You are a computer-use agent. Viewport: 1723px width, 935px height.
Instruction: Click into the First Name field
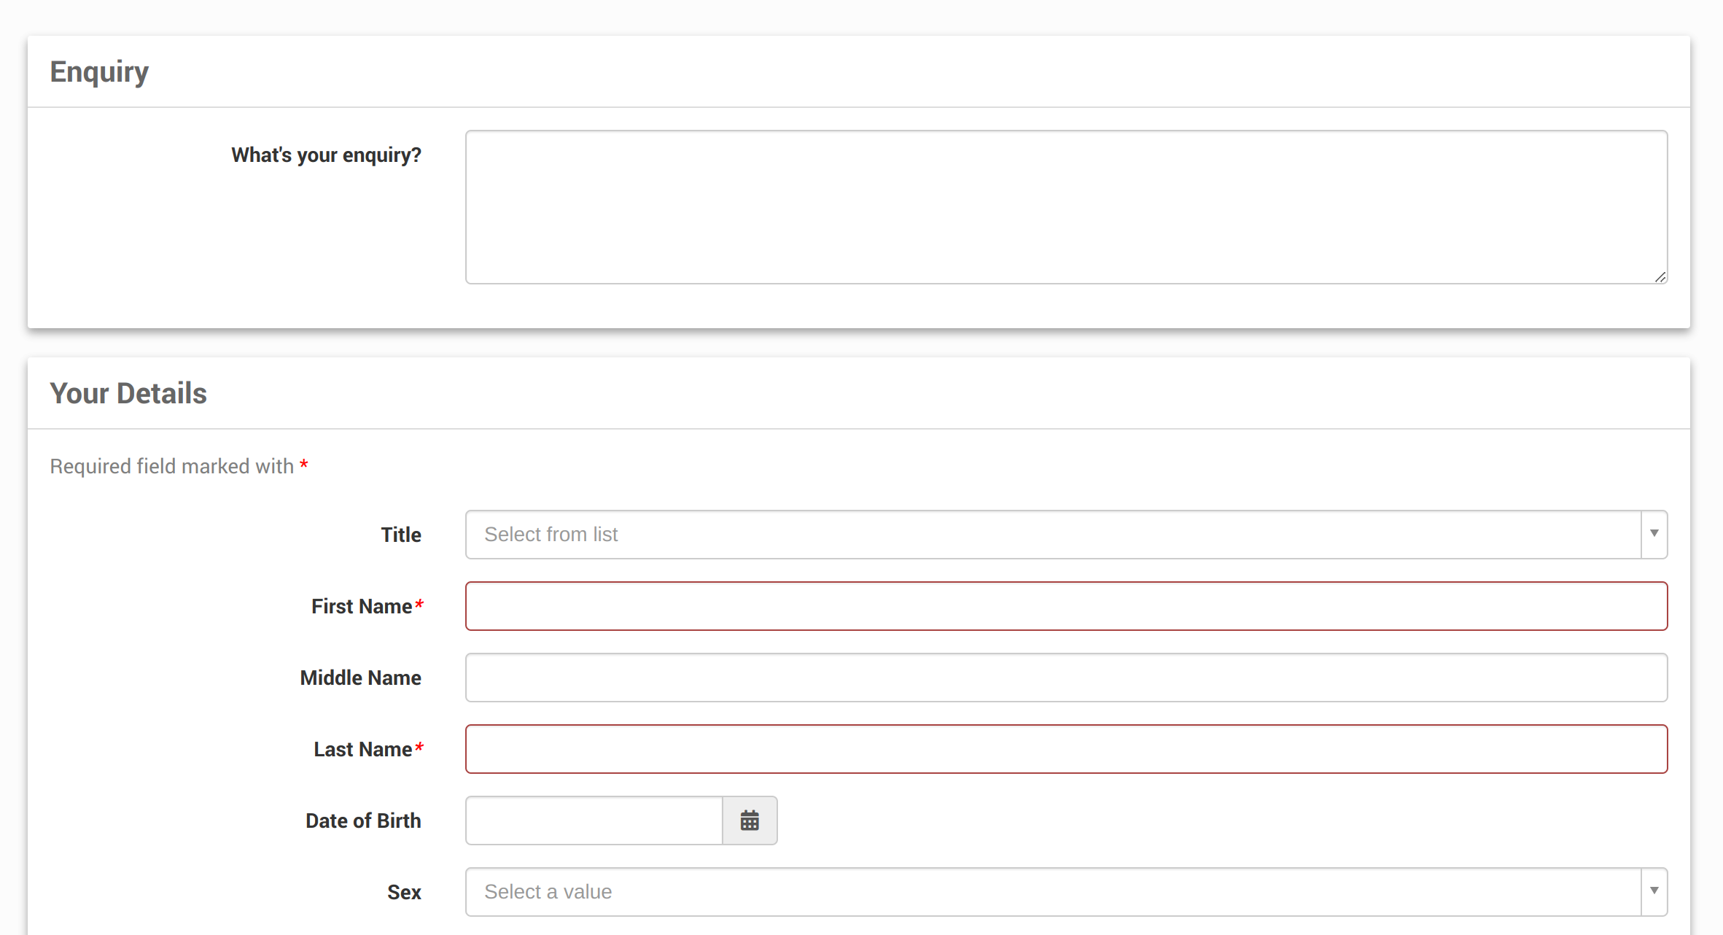coord(1065,606)
